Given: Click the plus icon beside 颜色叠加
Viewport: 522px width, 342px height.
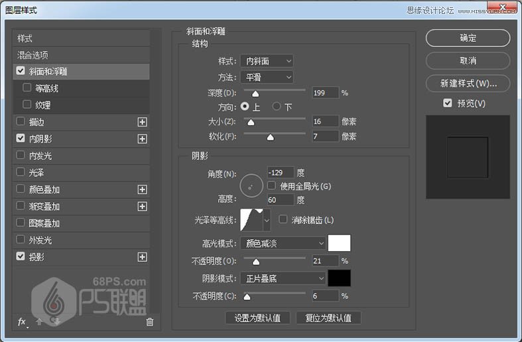Looking at the screenshot, I should pyautogui.click(x=142, y=190).
